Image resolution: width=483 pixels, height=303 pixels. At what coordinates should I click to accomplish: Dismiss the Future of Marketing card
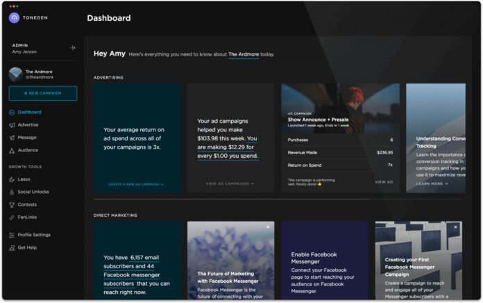[x=268, y=227]
